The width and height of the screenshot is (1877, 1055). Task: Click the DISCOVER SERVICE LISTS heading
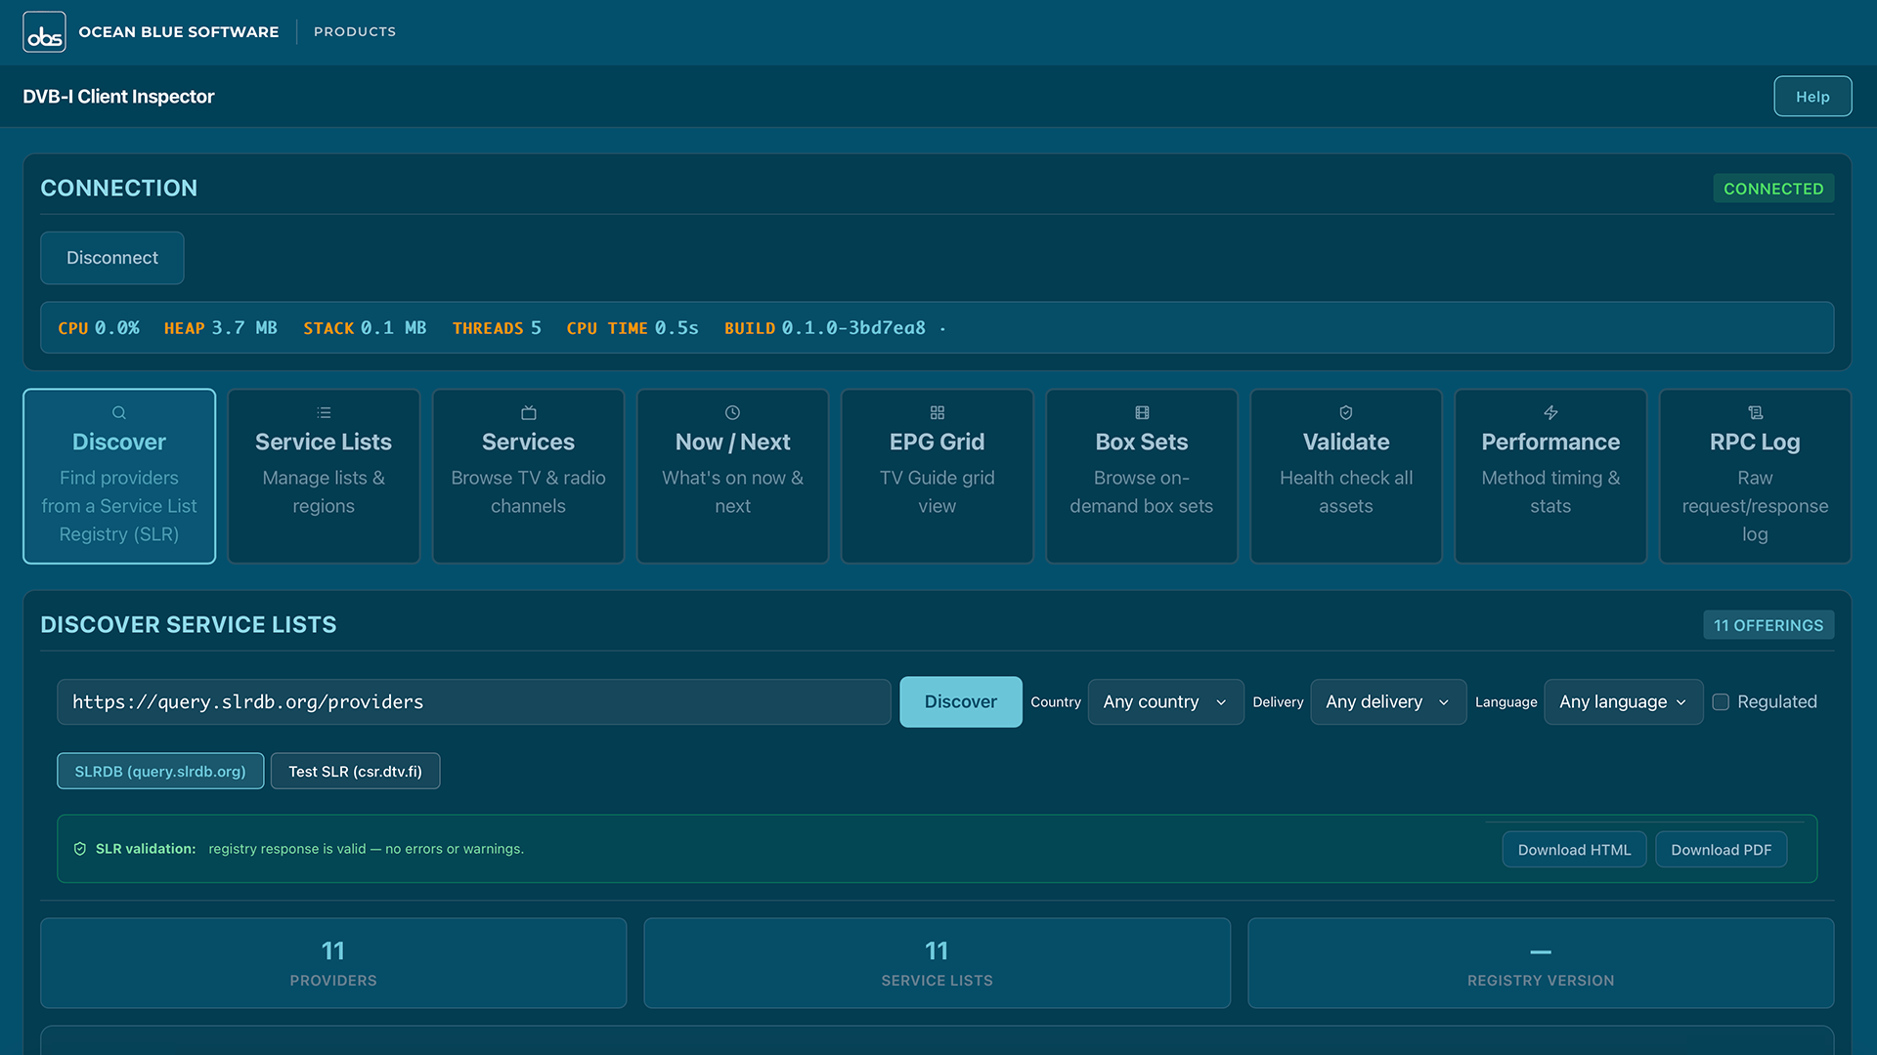tap(189, 625)
